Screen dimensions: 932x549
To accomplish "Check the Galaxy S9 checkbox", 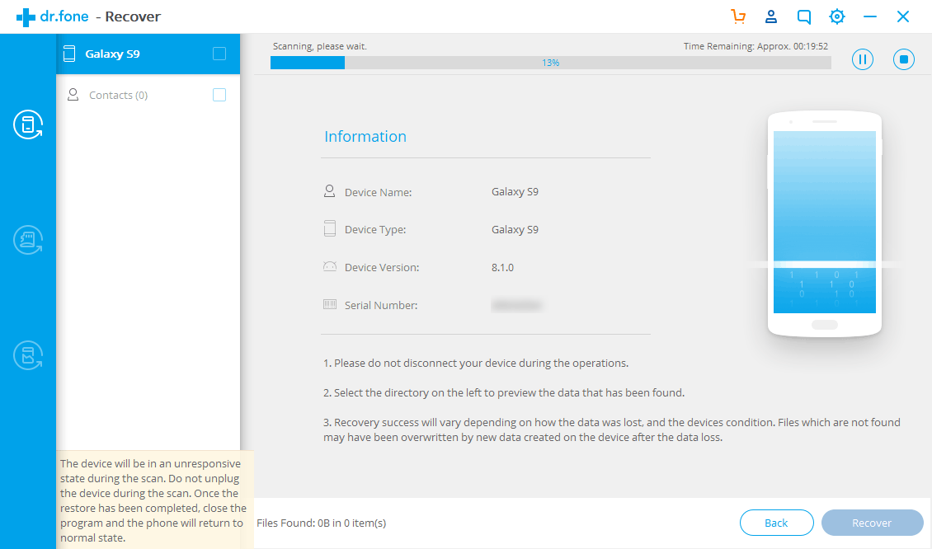I will point(219,54).
